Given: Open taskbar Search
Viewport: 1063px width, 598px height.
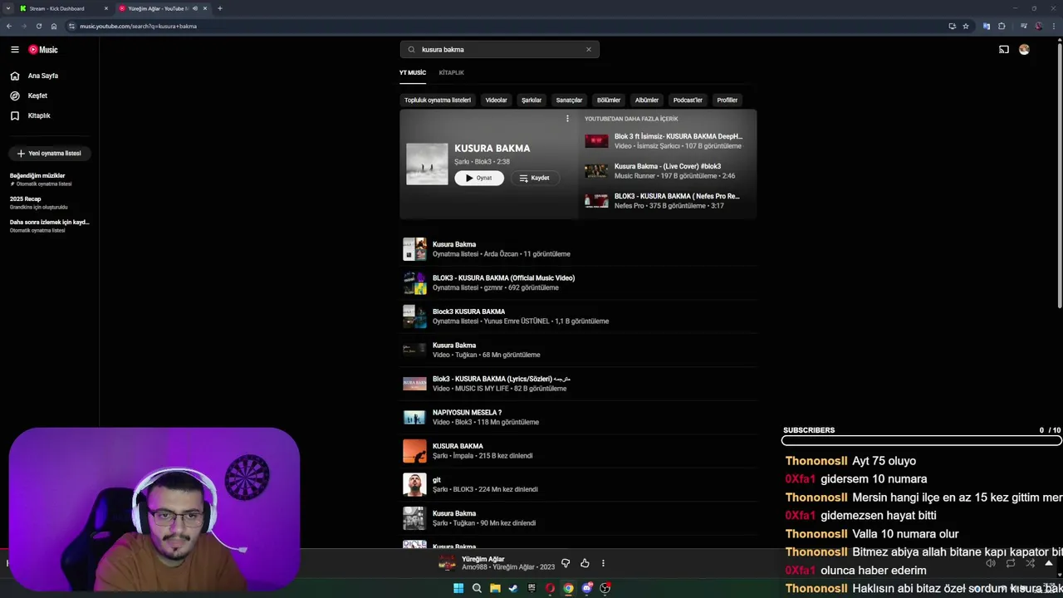Looking at the screenshot, I should coord(477,588).
